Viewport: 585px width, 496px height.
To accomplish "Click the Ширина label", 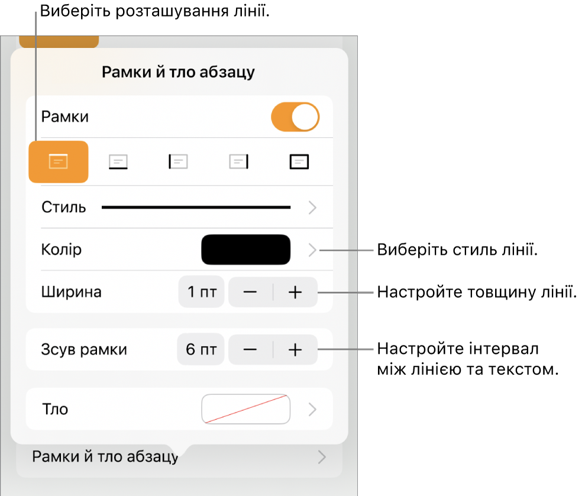I will tap(71, 292).
